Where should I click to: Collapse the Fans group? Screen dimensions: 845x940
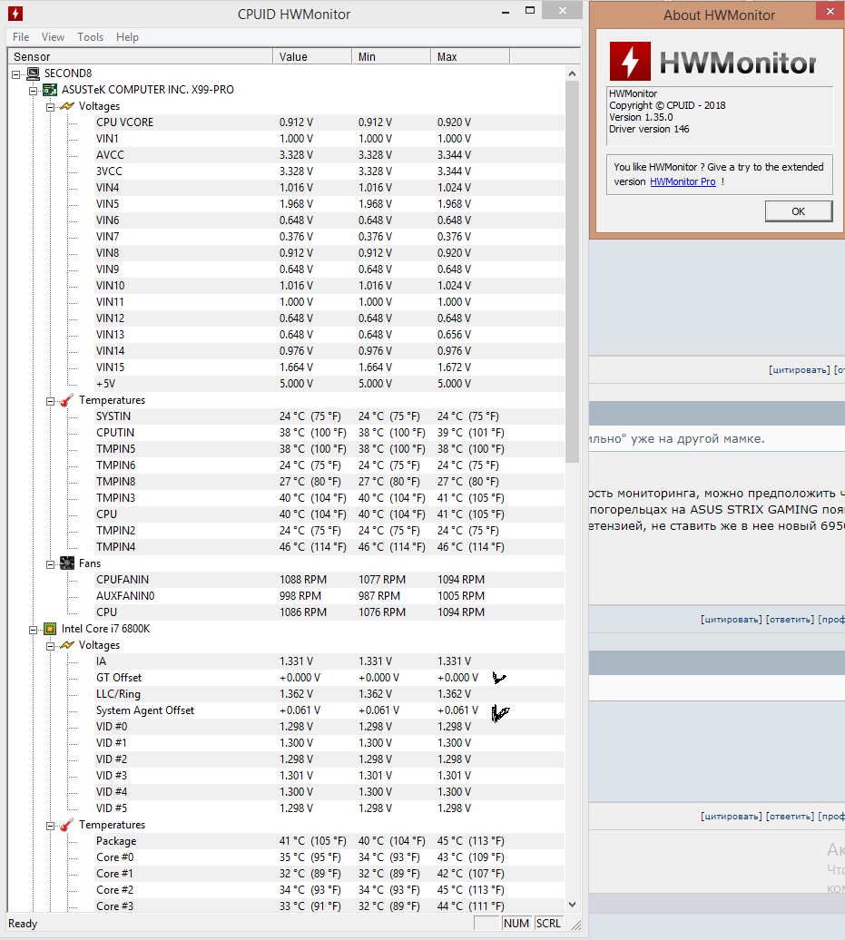(x=51, y=564)
